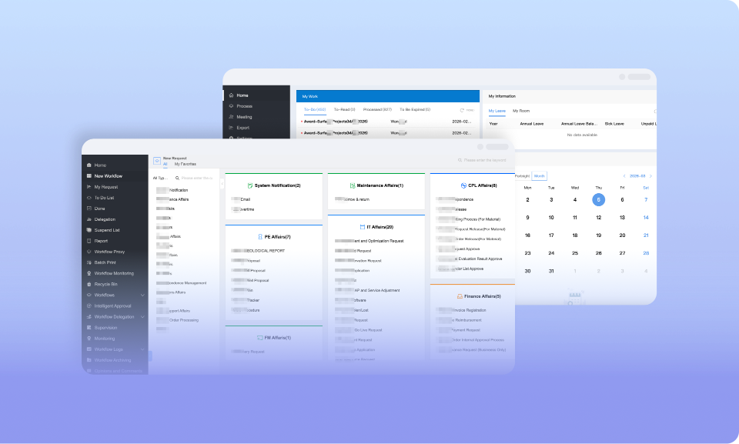Click the Recycle Bin trash icon
This screenshot has height=444, width=739.
click(x=89, y=284)
